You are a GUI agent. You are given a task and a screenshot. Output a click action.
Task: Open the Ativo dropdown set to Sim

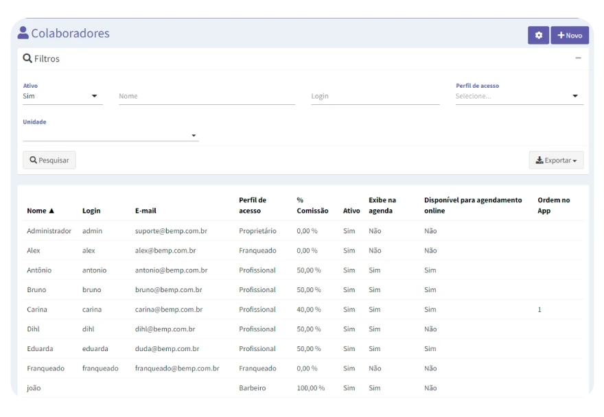click(62, 96)
